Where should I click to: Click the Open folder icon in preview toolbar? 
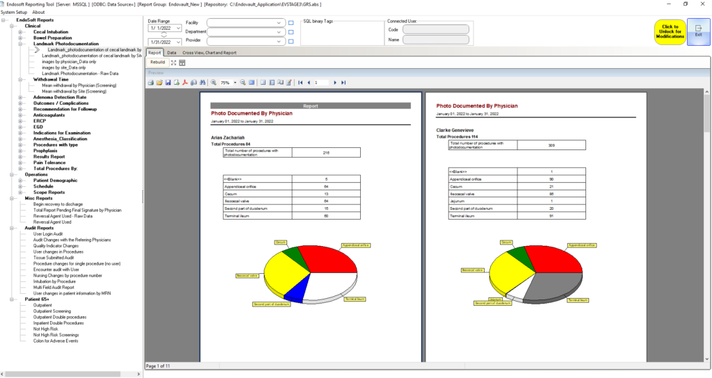coord(159,83)
